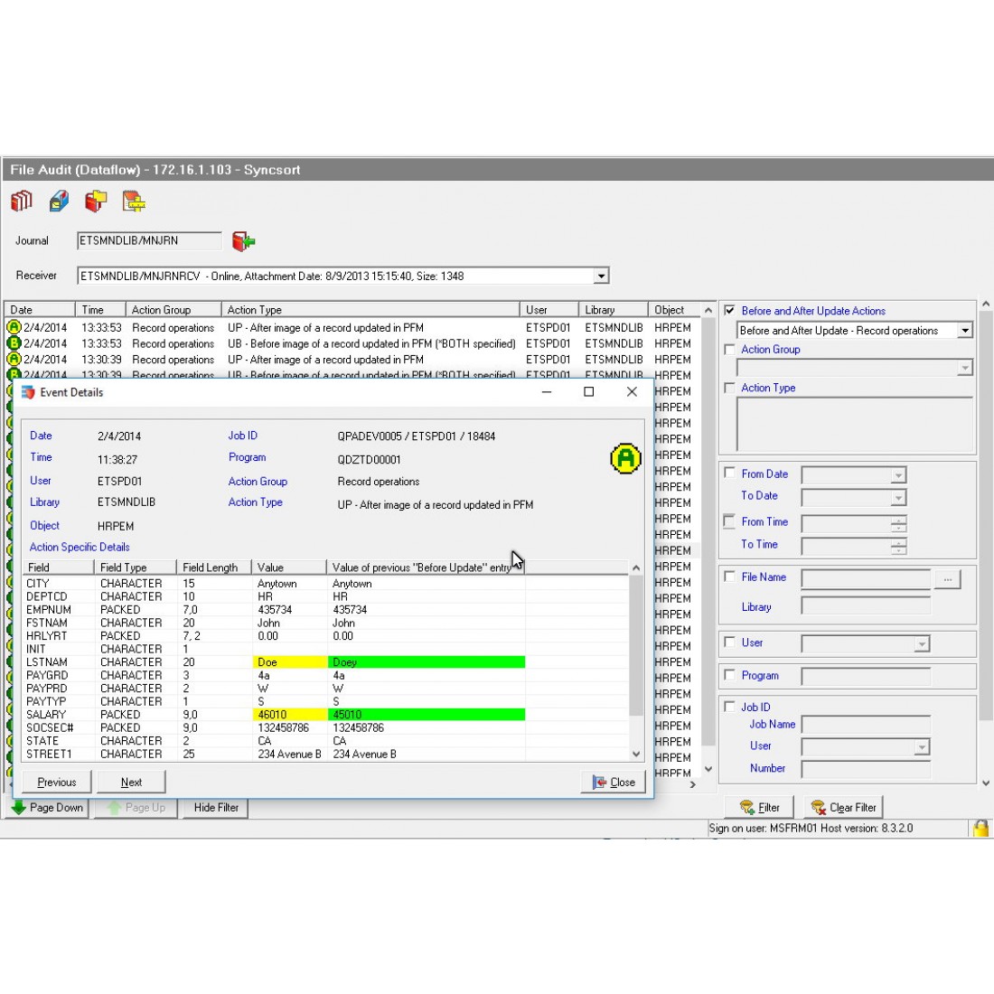Click the Clear Filter button
Image resolution: width=994 pixels, height=994 pixels.
click(x=844, y=808)
